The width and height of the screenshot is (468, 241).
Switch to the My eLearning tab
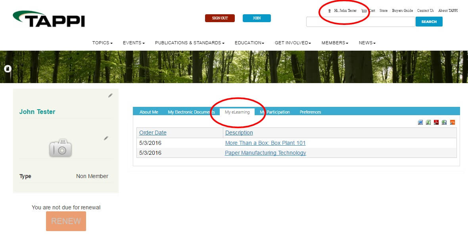237,112
